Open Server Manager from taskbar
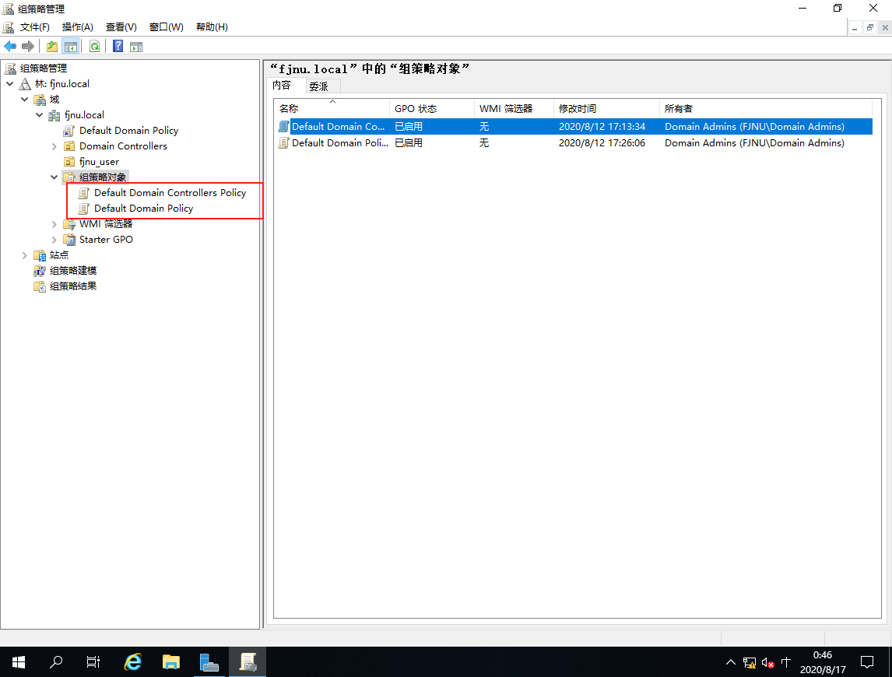Screen dimensions: 892x677 click(x=209, y=661)
